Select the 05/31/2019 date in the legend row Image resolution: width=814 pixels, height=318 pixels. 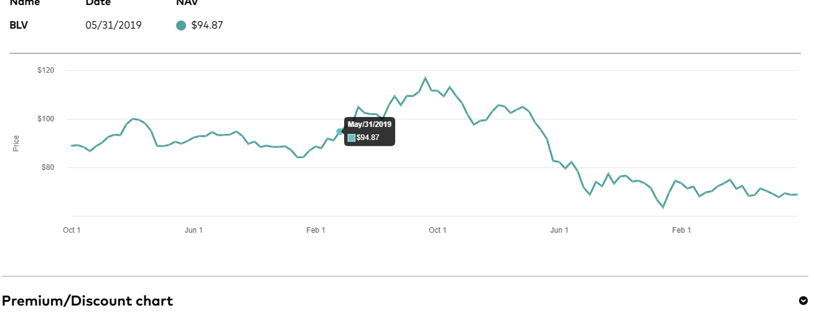113,26
